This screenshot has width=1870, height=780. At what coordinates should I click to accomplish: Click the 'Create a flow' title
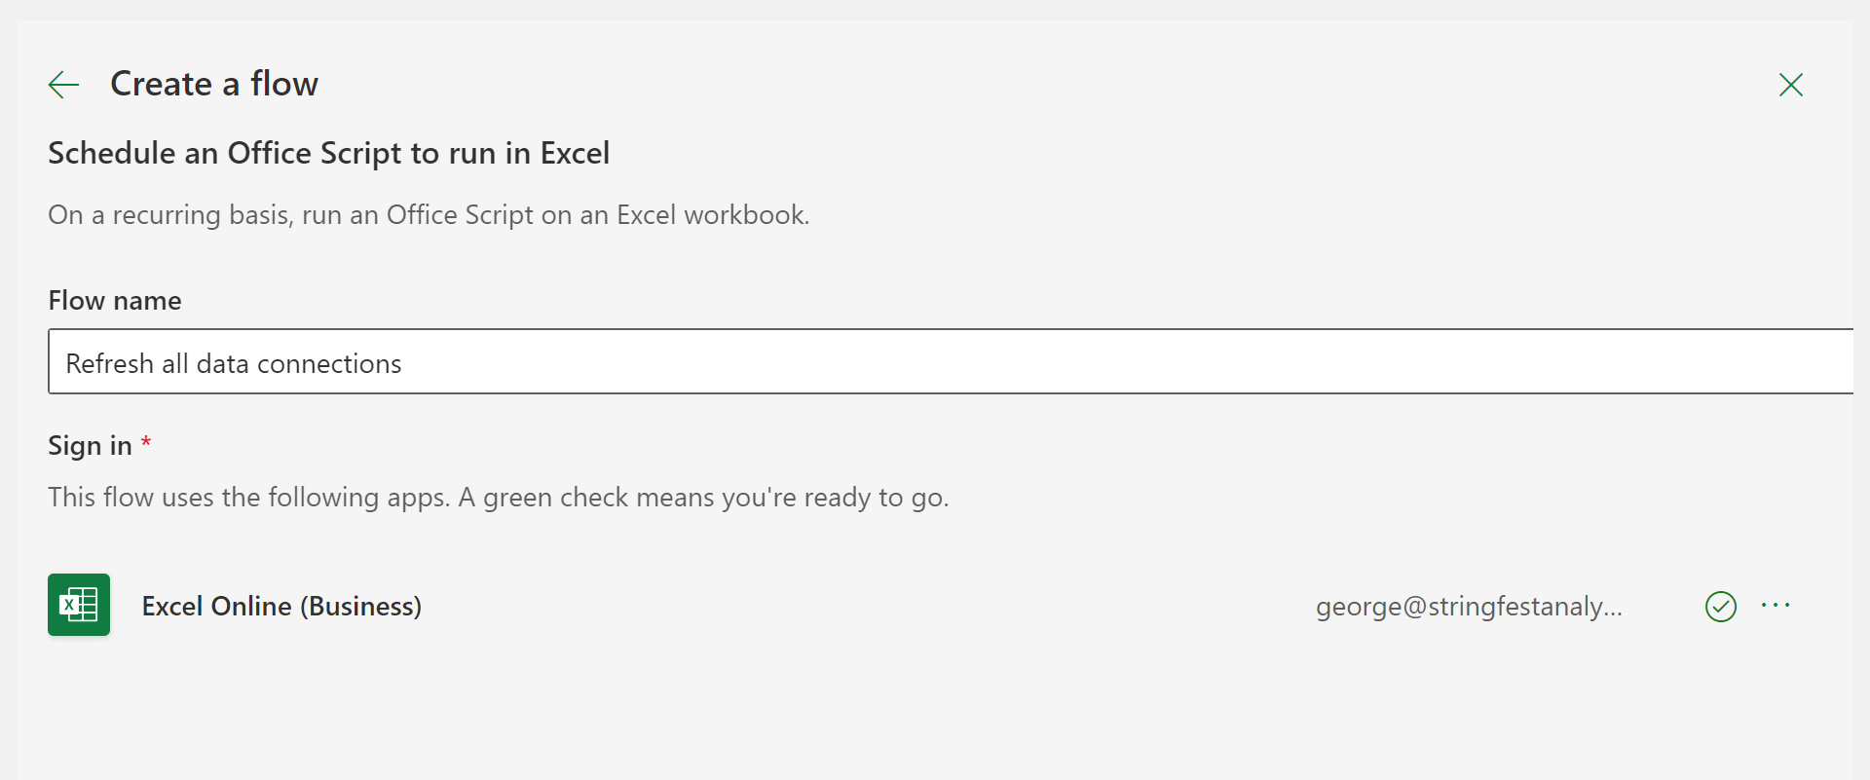point(213,84)
